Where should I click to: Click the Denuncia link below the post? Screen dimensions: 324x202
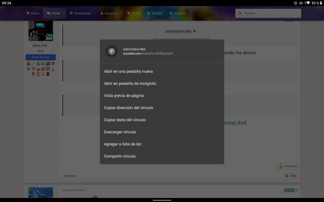tap(70, 176)
